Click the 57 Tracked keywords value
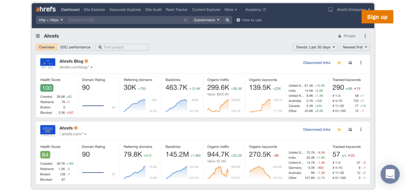The width and height of the screenshot is (406, 190). pos(336,154)
